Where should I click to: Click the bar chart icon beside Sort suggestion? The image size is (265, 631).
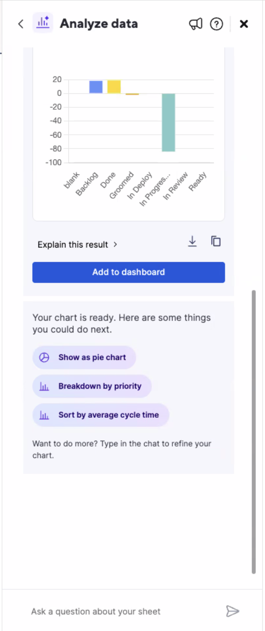(x=44, y=415)
